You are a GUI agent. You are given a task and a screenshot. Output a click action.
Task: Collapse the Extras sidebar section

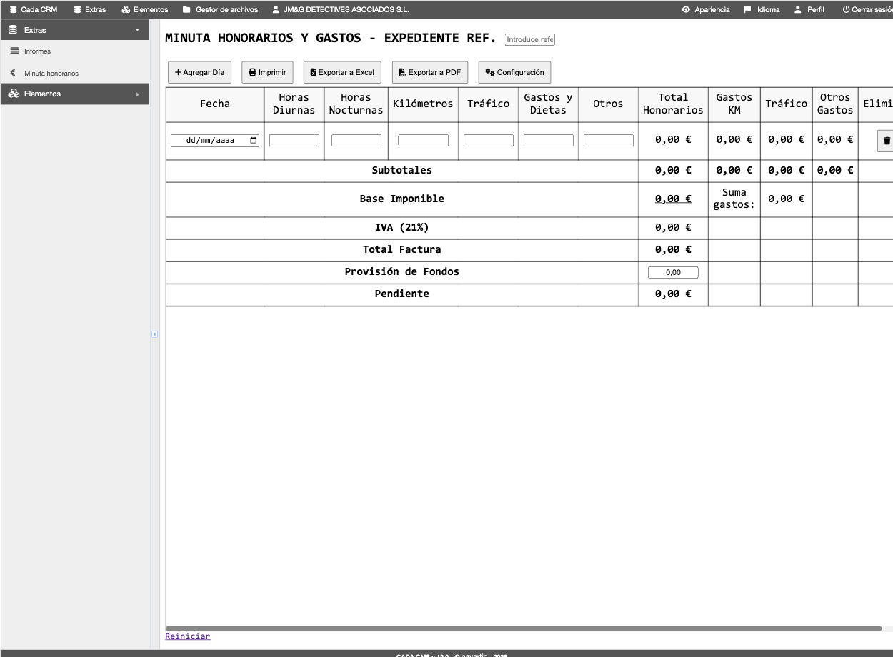[x=75, y=30]
